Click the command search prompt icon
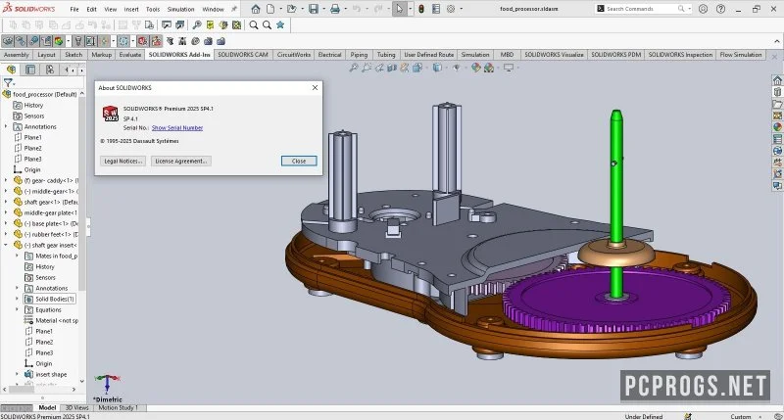Image resolution: width=784 pixels, height=420 pixels. (601, 9)
